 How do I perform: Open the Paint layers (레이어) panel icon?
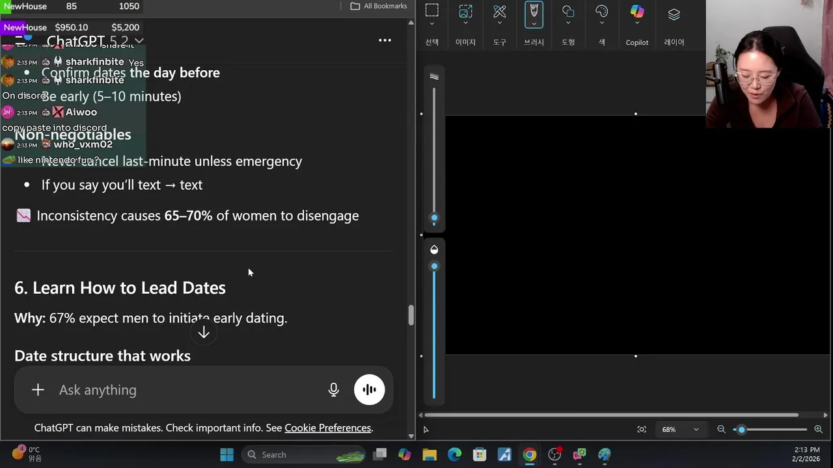[x=674, y=13]
